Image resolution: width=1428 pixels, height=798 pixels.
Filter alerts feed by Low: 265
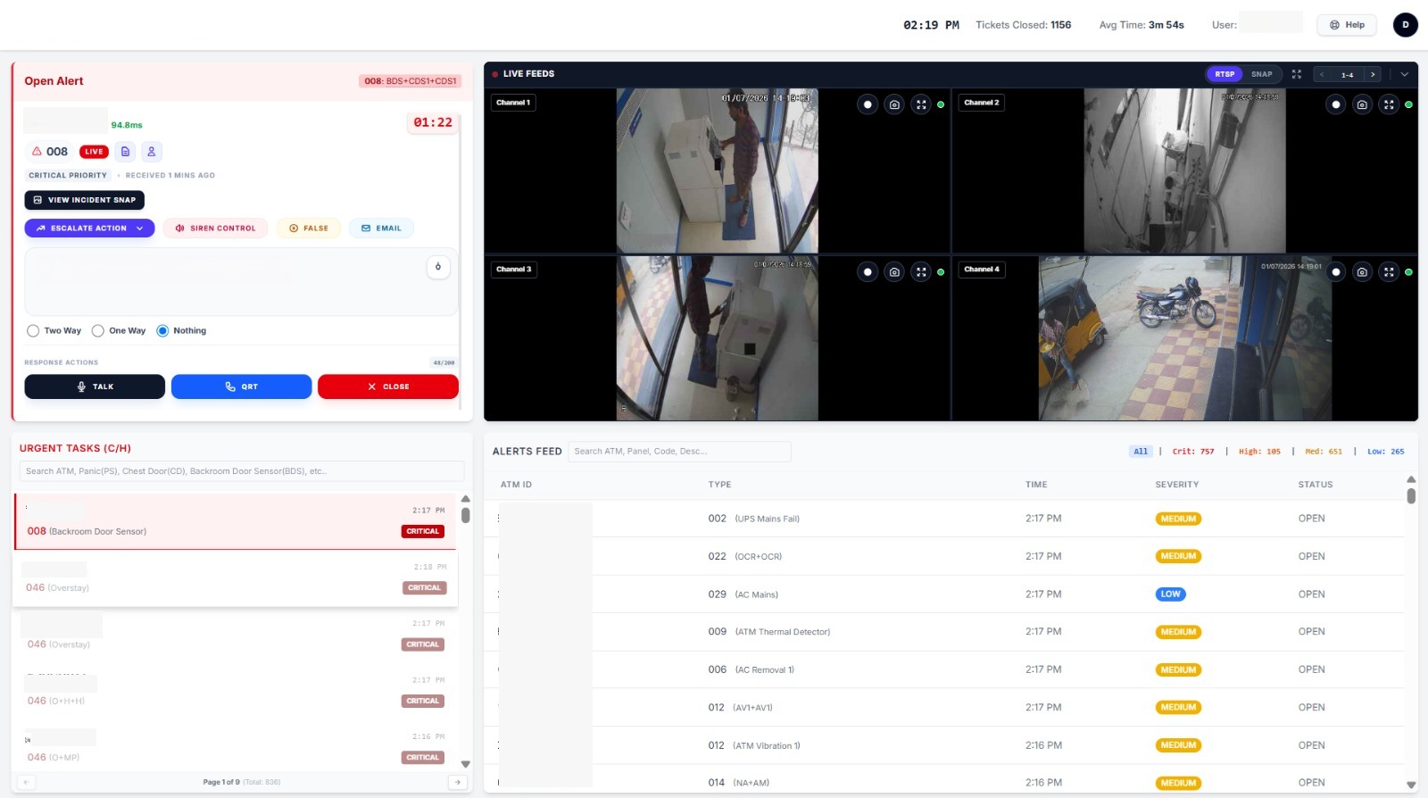(1385, 452)
